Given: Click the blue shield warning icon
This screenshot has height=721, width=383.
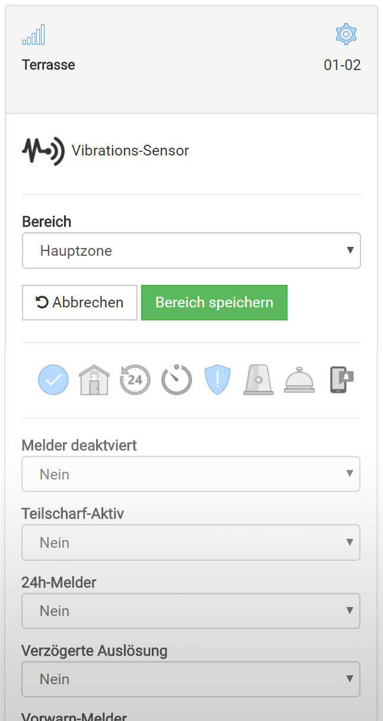Looking at the screenshot, I should [217, 380].
